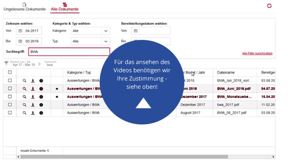Preview the bwa_2017.pdf document with magnifier icon
This screenshot has width=288, height=162.
[x=25, y=105]
